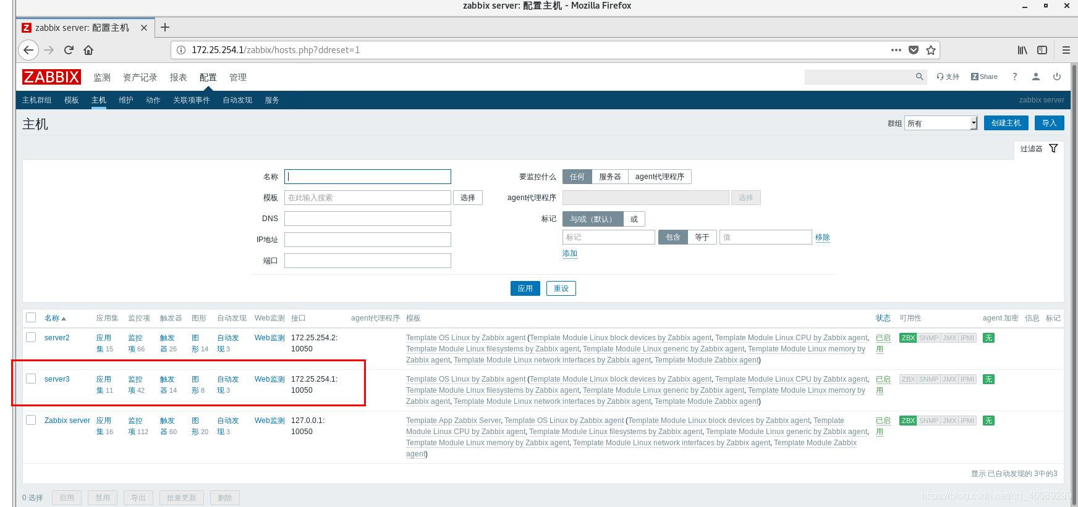This screenshot has height=507, width=1078.
Task: Click the Add tag link
Action: pyautogui.click(x=570, y=253)
